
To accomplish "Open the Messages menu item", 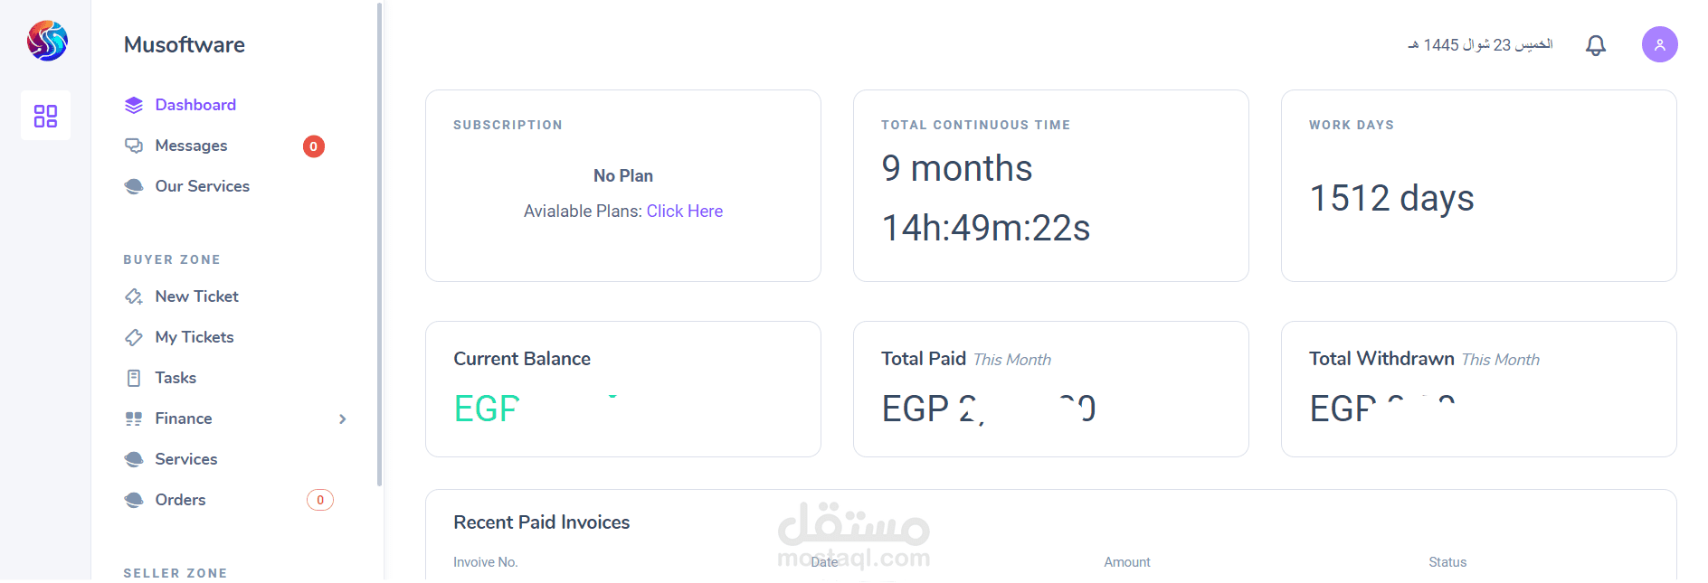I will point(191,146).
